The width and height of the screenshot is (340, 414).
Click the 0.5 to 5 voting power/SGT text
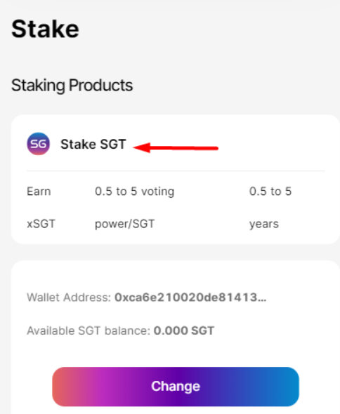135,208
